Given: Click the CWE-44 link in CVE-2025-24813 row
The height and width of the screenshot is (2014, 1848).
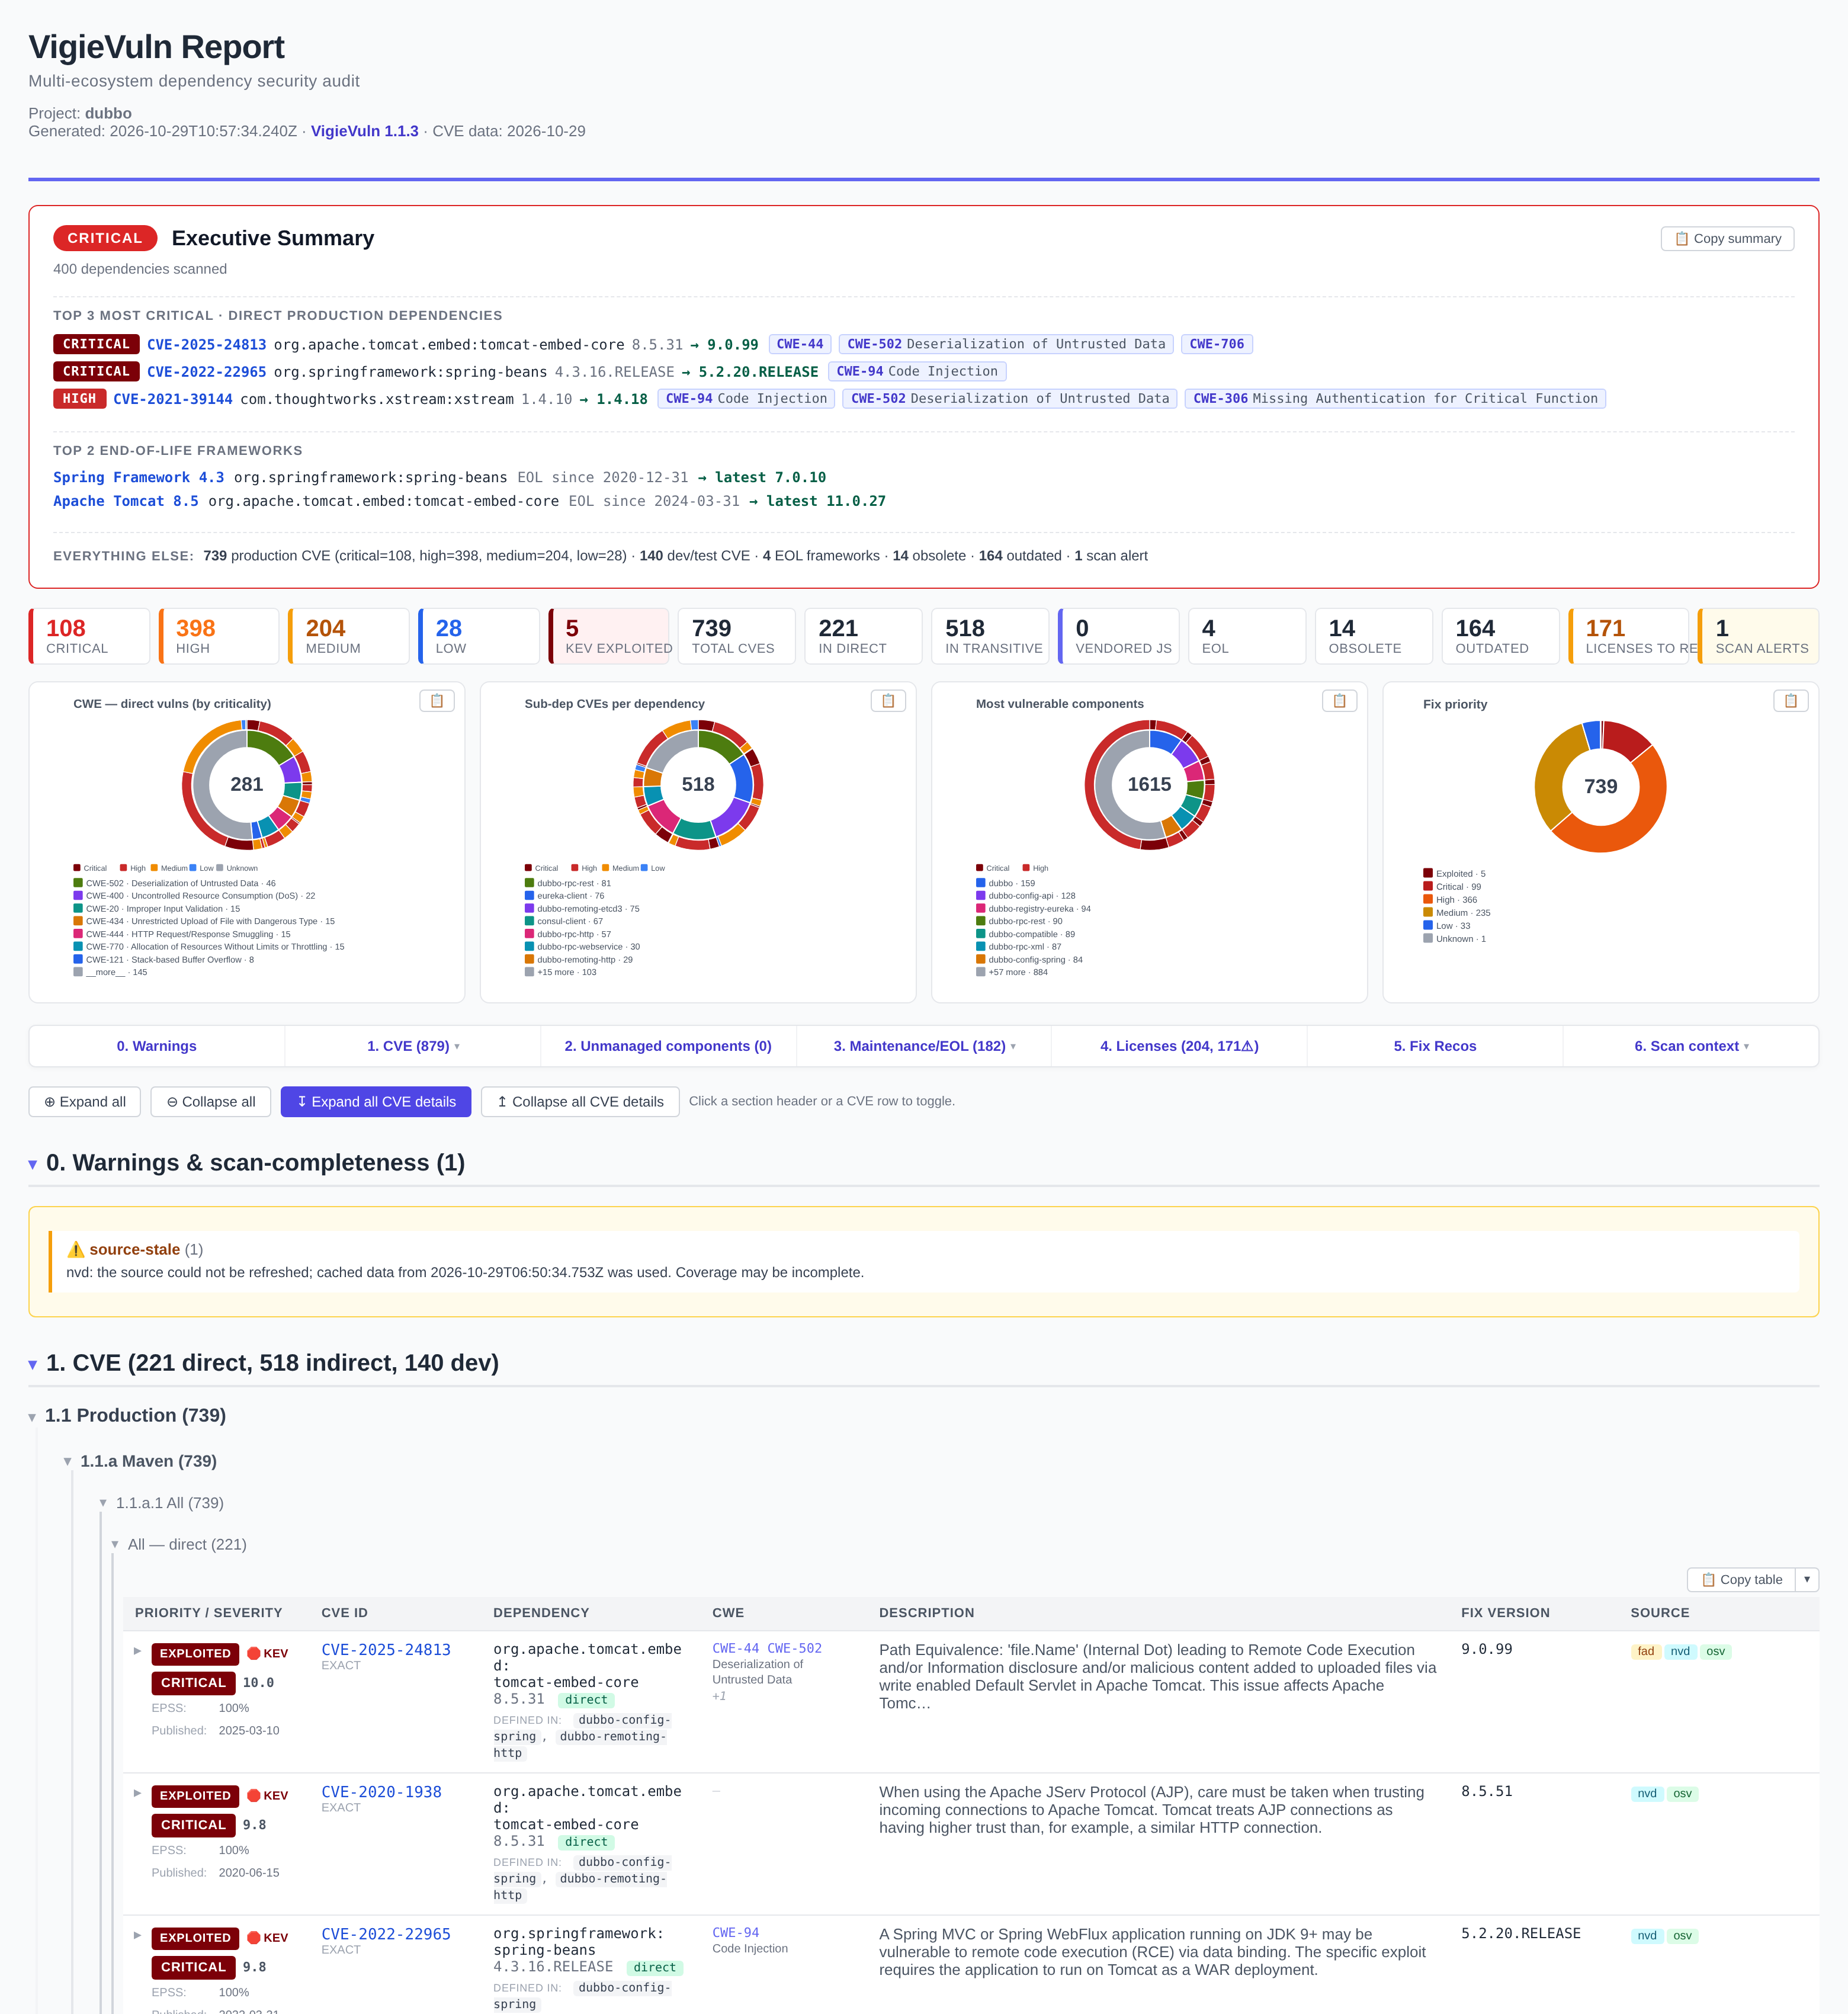Looking at the screenshot, I should [x=735, y=1648].
